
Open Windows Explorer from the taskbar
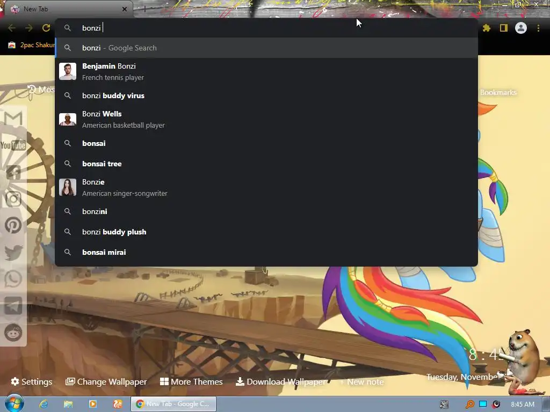tap(68, 404)
